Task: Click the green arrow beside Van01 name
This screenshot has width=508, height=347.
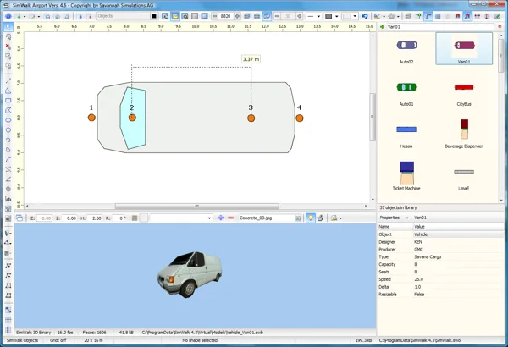Action: click(x=383, y=27)
